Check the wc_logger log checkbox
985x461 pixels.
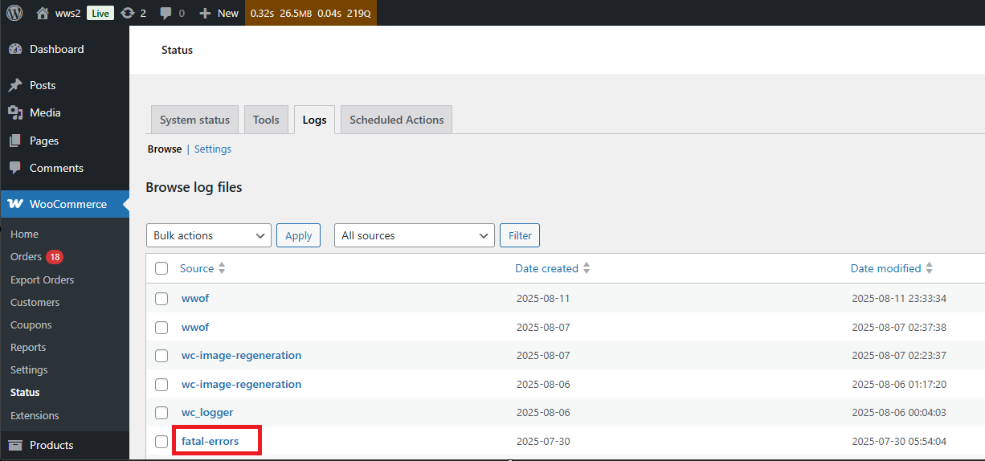click(x=161, y=413)
